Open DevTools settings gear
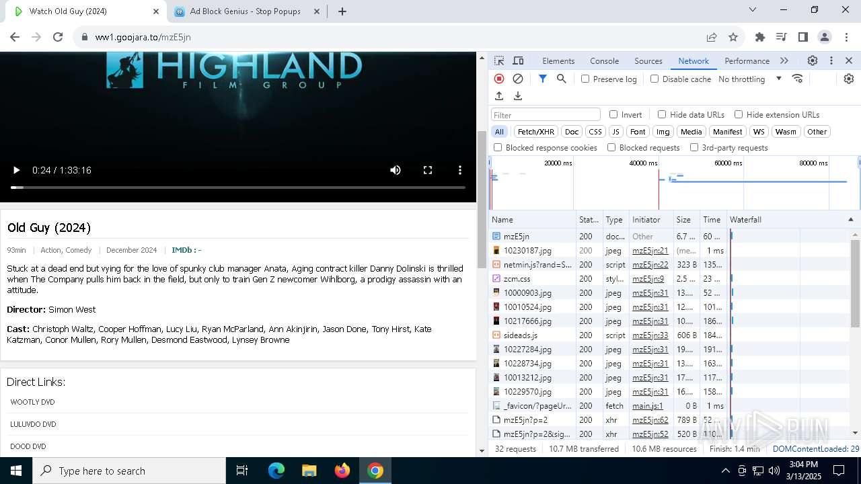Image resolution: width=861 pixels, height=484 pixels. coord(813,61)
